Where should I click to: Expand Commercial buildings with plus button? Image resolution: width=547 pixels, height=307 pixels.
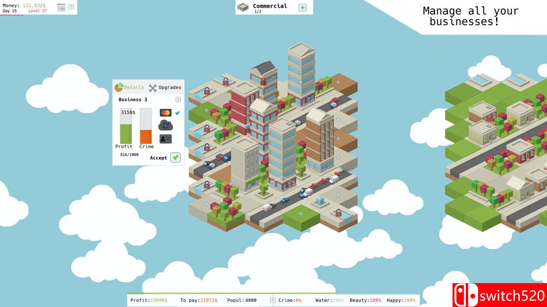point(303,7)
